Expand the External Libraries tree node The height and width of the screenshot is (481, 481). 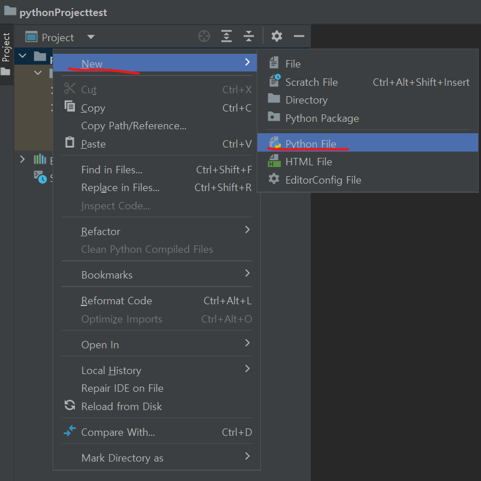pyautogui.click(x=22, y=159)
